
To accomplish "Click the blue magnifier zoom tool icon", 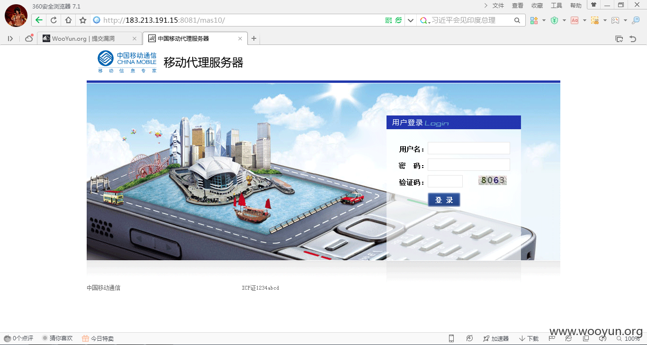I will point(636,20).
